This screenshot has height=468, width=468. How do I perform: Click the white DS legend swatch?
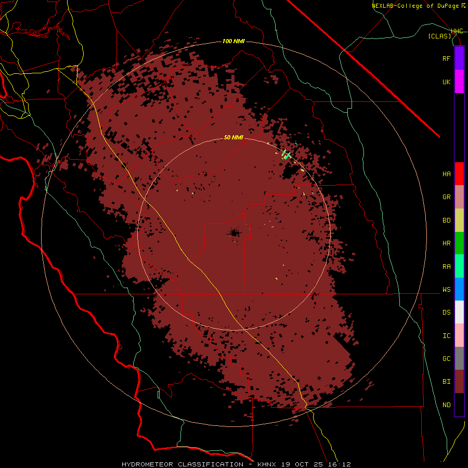(x=459, y=312)
